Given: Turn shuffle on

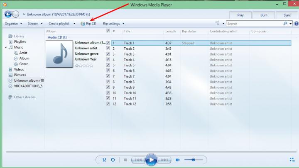Looking at the screenshot, I should (104, 160).
